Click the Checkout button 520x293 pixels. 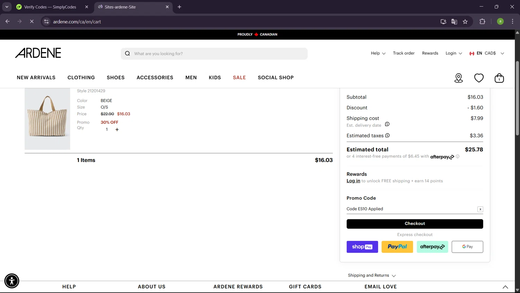tap(415, 224)
